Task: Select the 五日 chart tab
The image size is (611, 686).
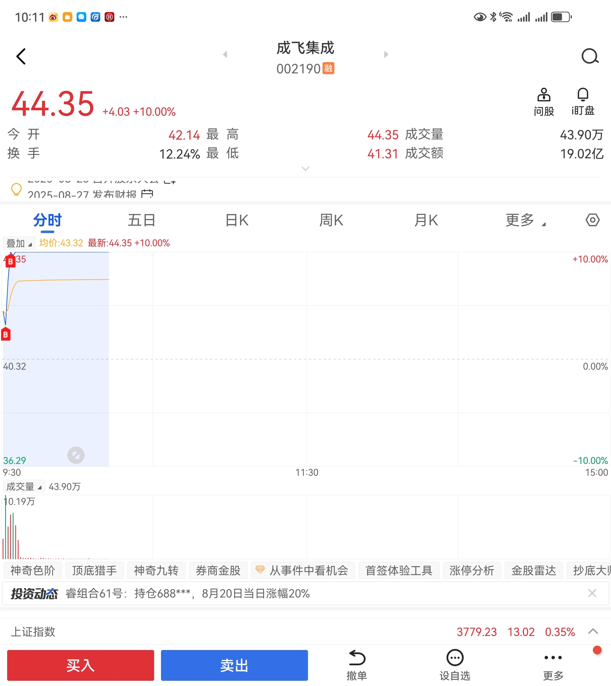Action: (141, 221)
